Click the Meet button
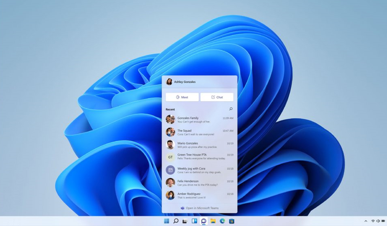The image size is (387, 226). (182, 97)
